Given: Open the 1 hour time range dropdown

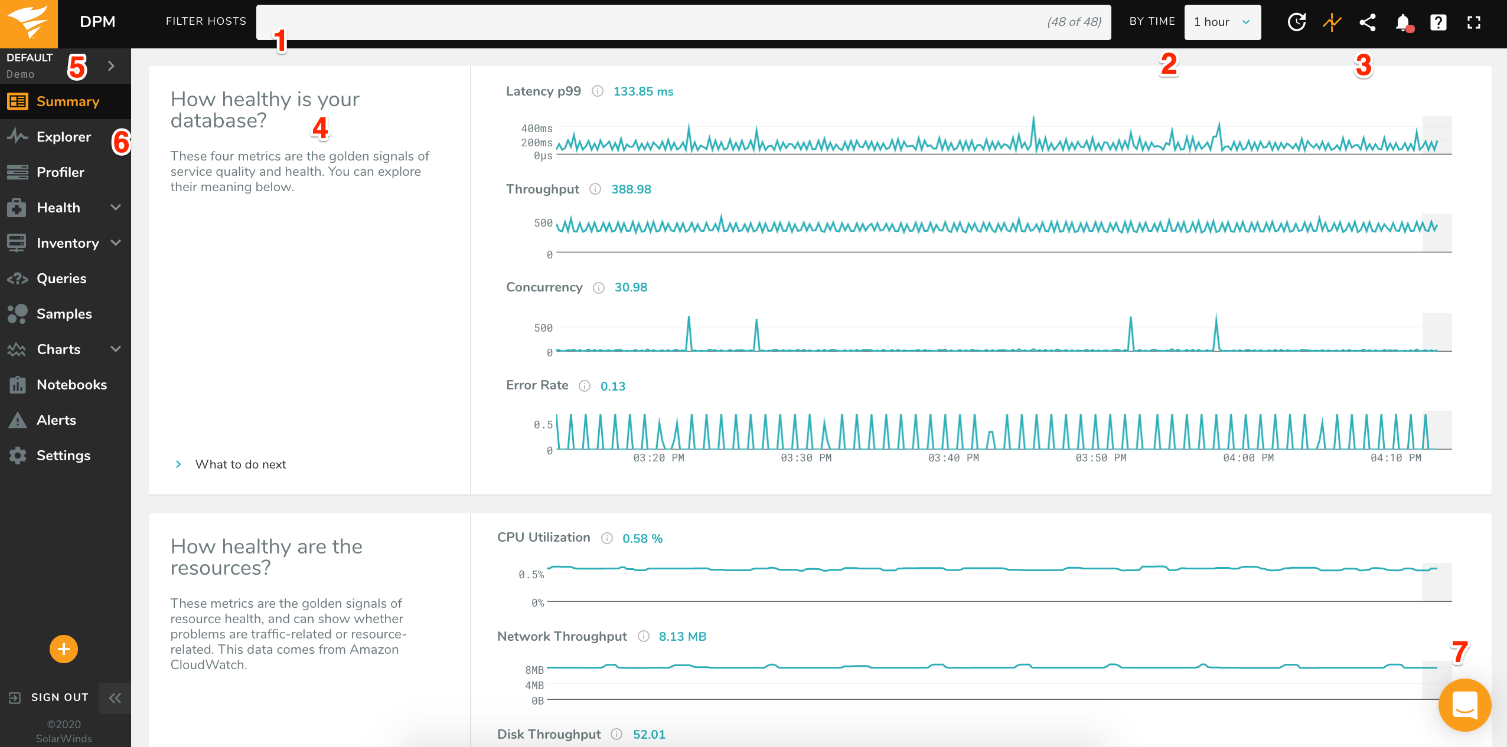Looking at the screenshot, I should tap(1222, 22).
